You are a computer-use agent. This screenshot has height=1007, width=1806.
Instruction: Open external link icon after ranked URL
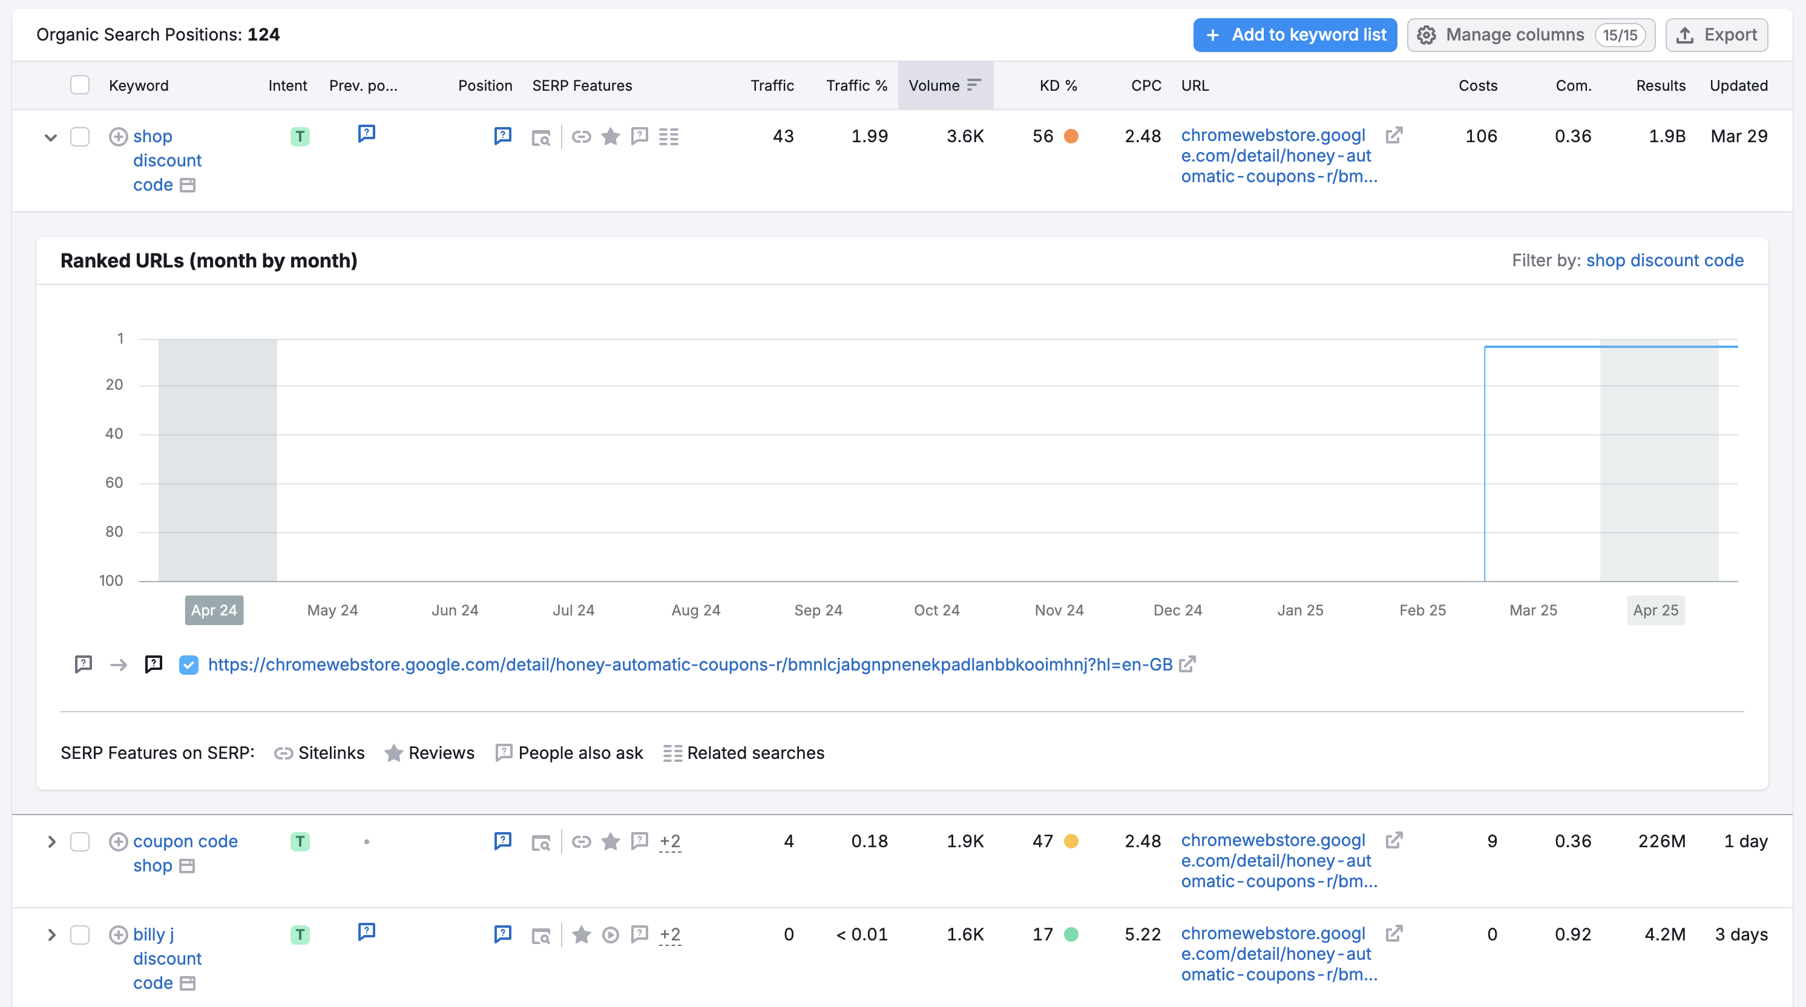1187,664
